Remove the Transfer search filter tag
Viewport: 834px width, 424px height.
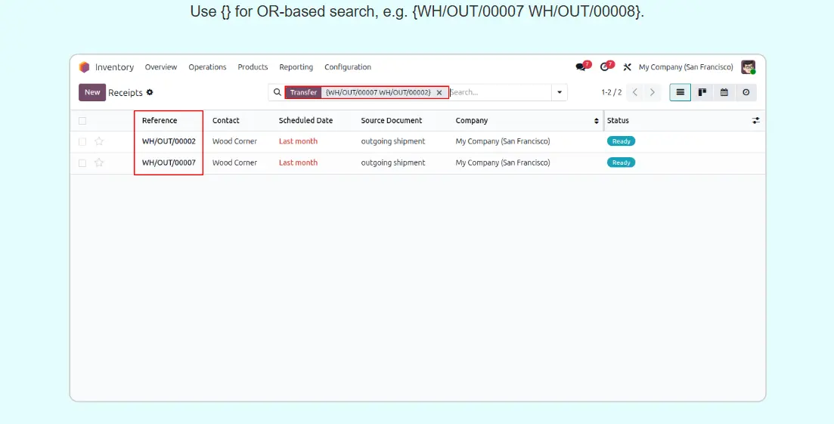pos(439,93)
